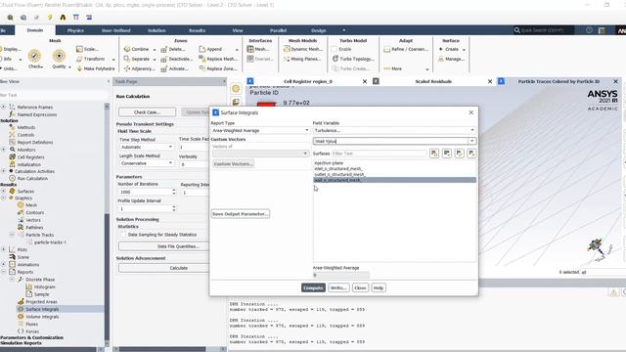Click Make Polyhedra in Mesh group

click(96, 68)
